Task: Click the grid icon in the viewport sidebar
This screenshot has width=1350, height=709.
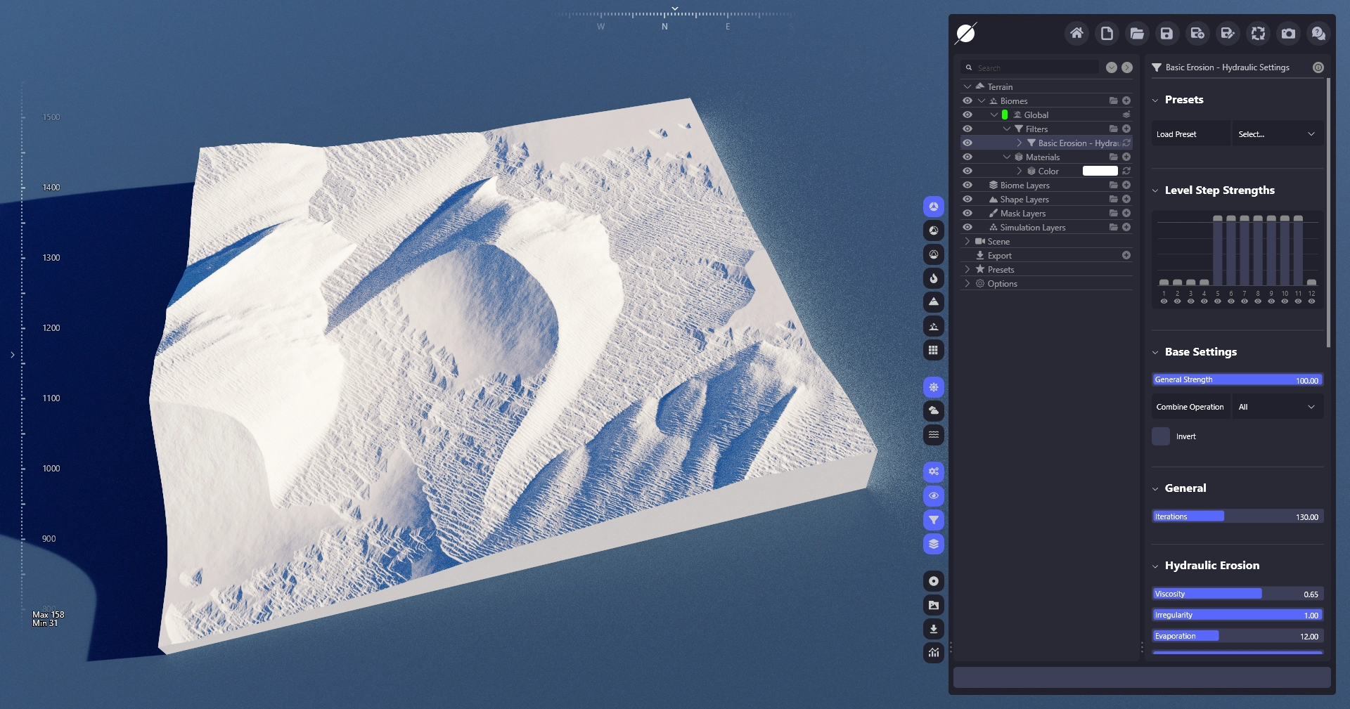Action: click(933, 350)
